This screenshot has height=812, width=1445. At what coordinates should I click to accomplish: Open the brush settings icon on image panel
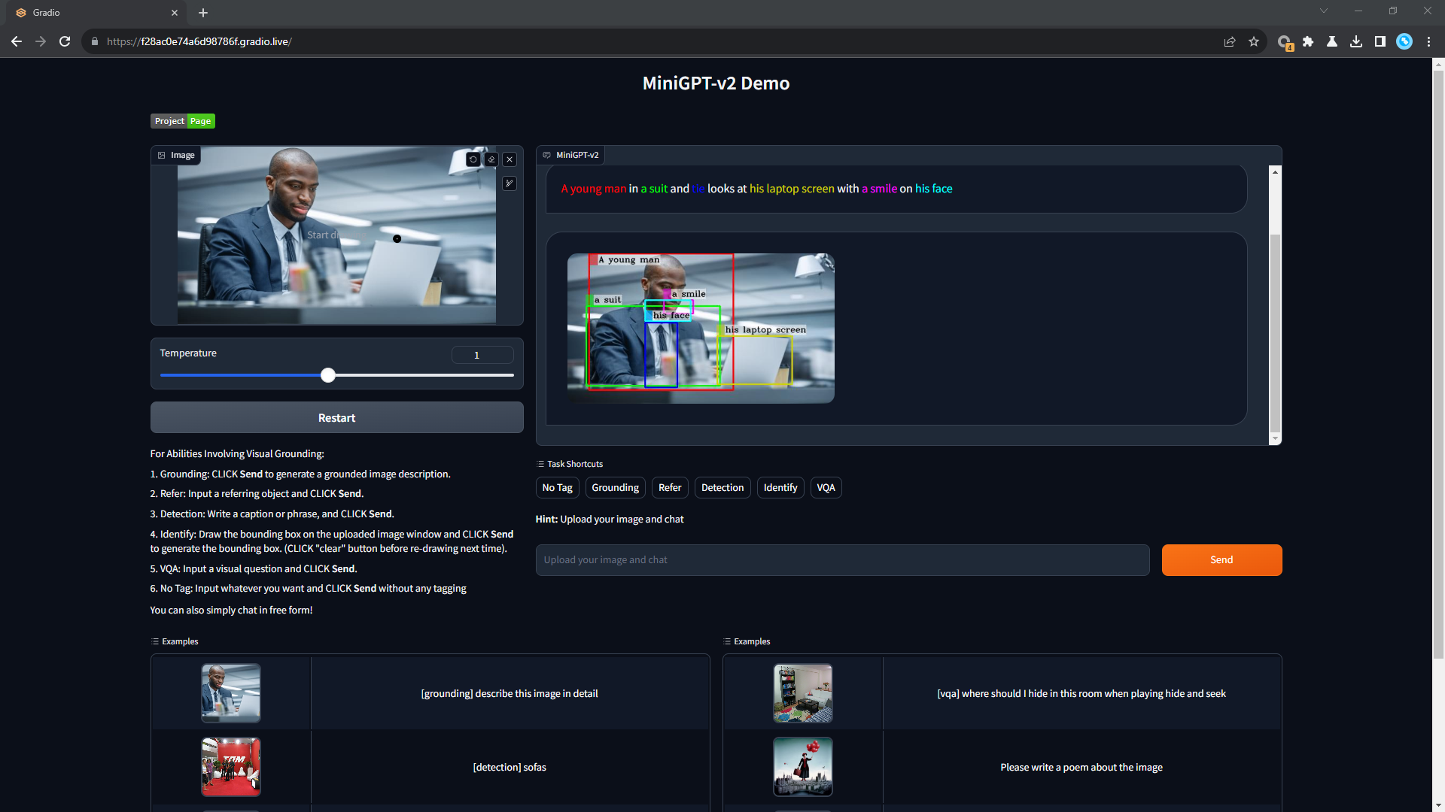pos(510,183)
